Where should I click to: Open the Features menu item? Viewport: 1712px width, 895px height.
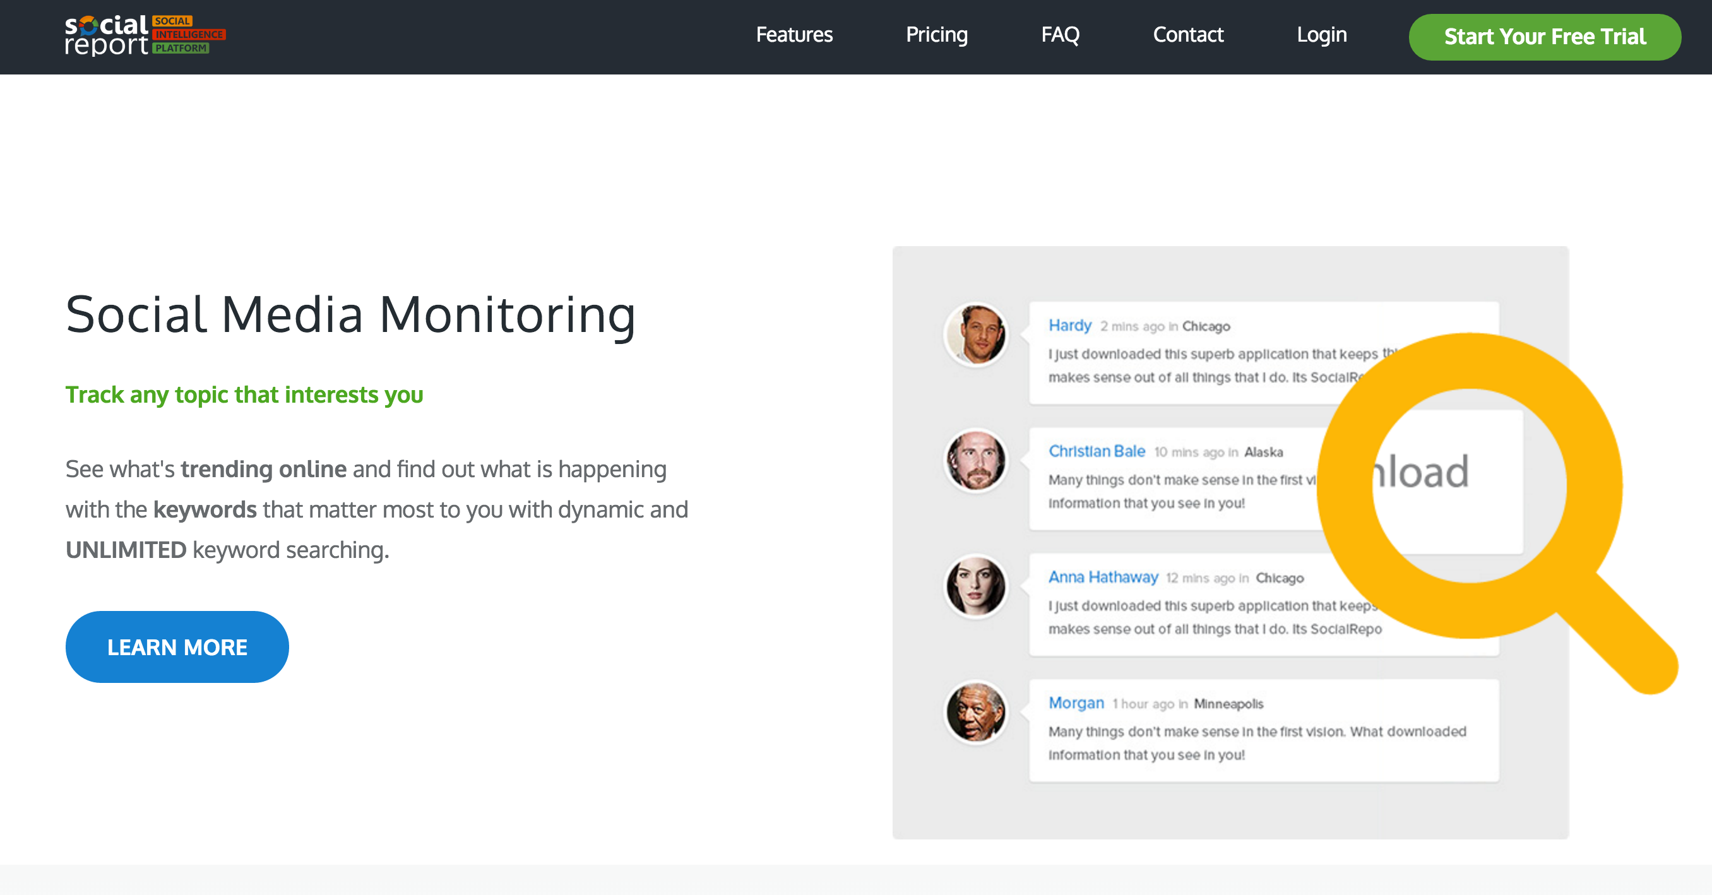(794, 35)
